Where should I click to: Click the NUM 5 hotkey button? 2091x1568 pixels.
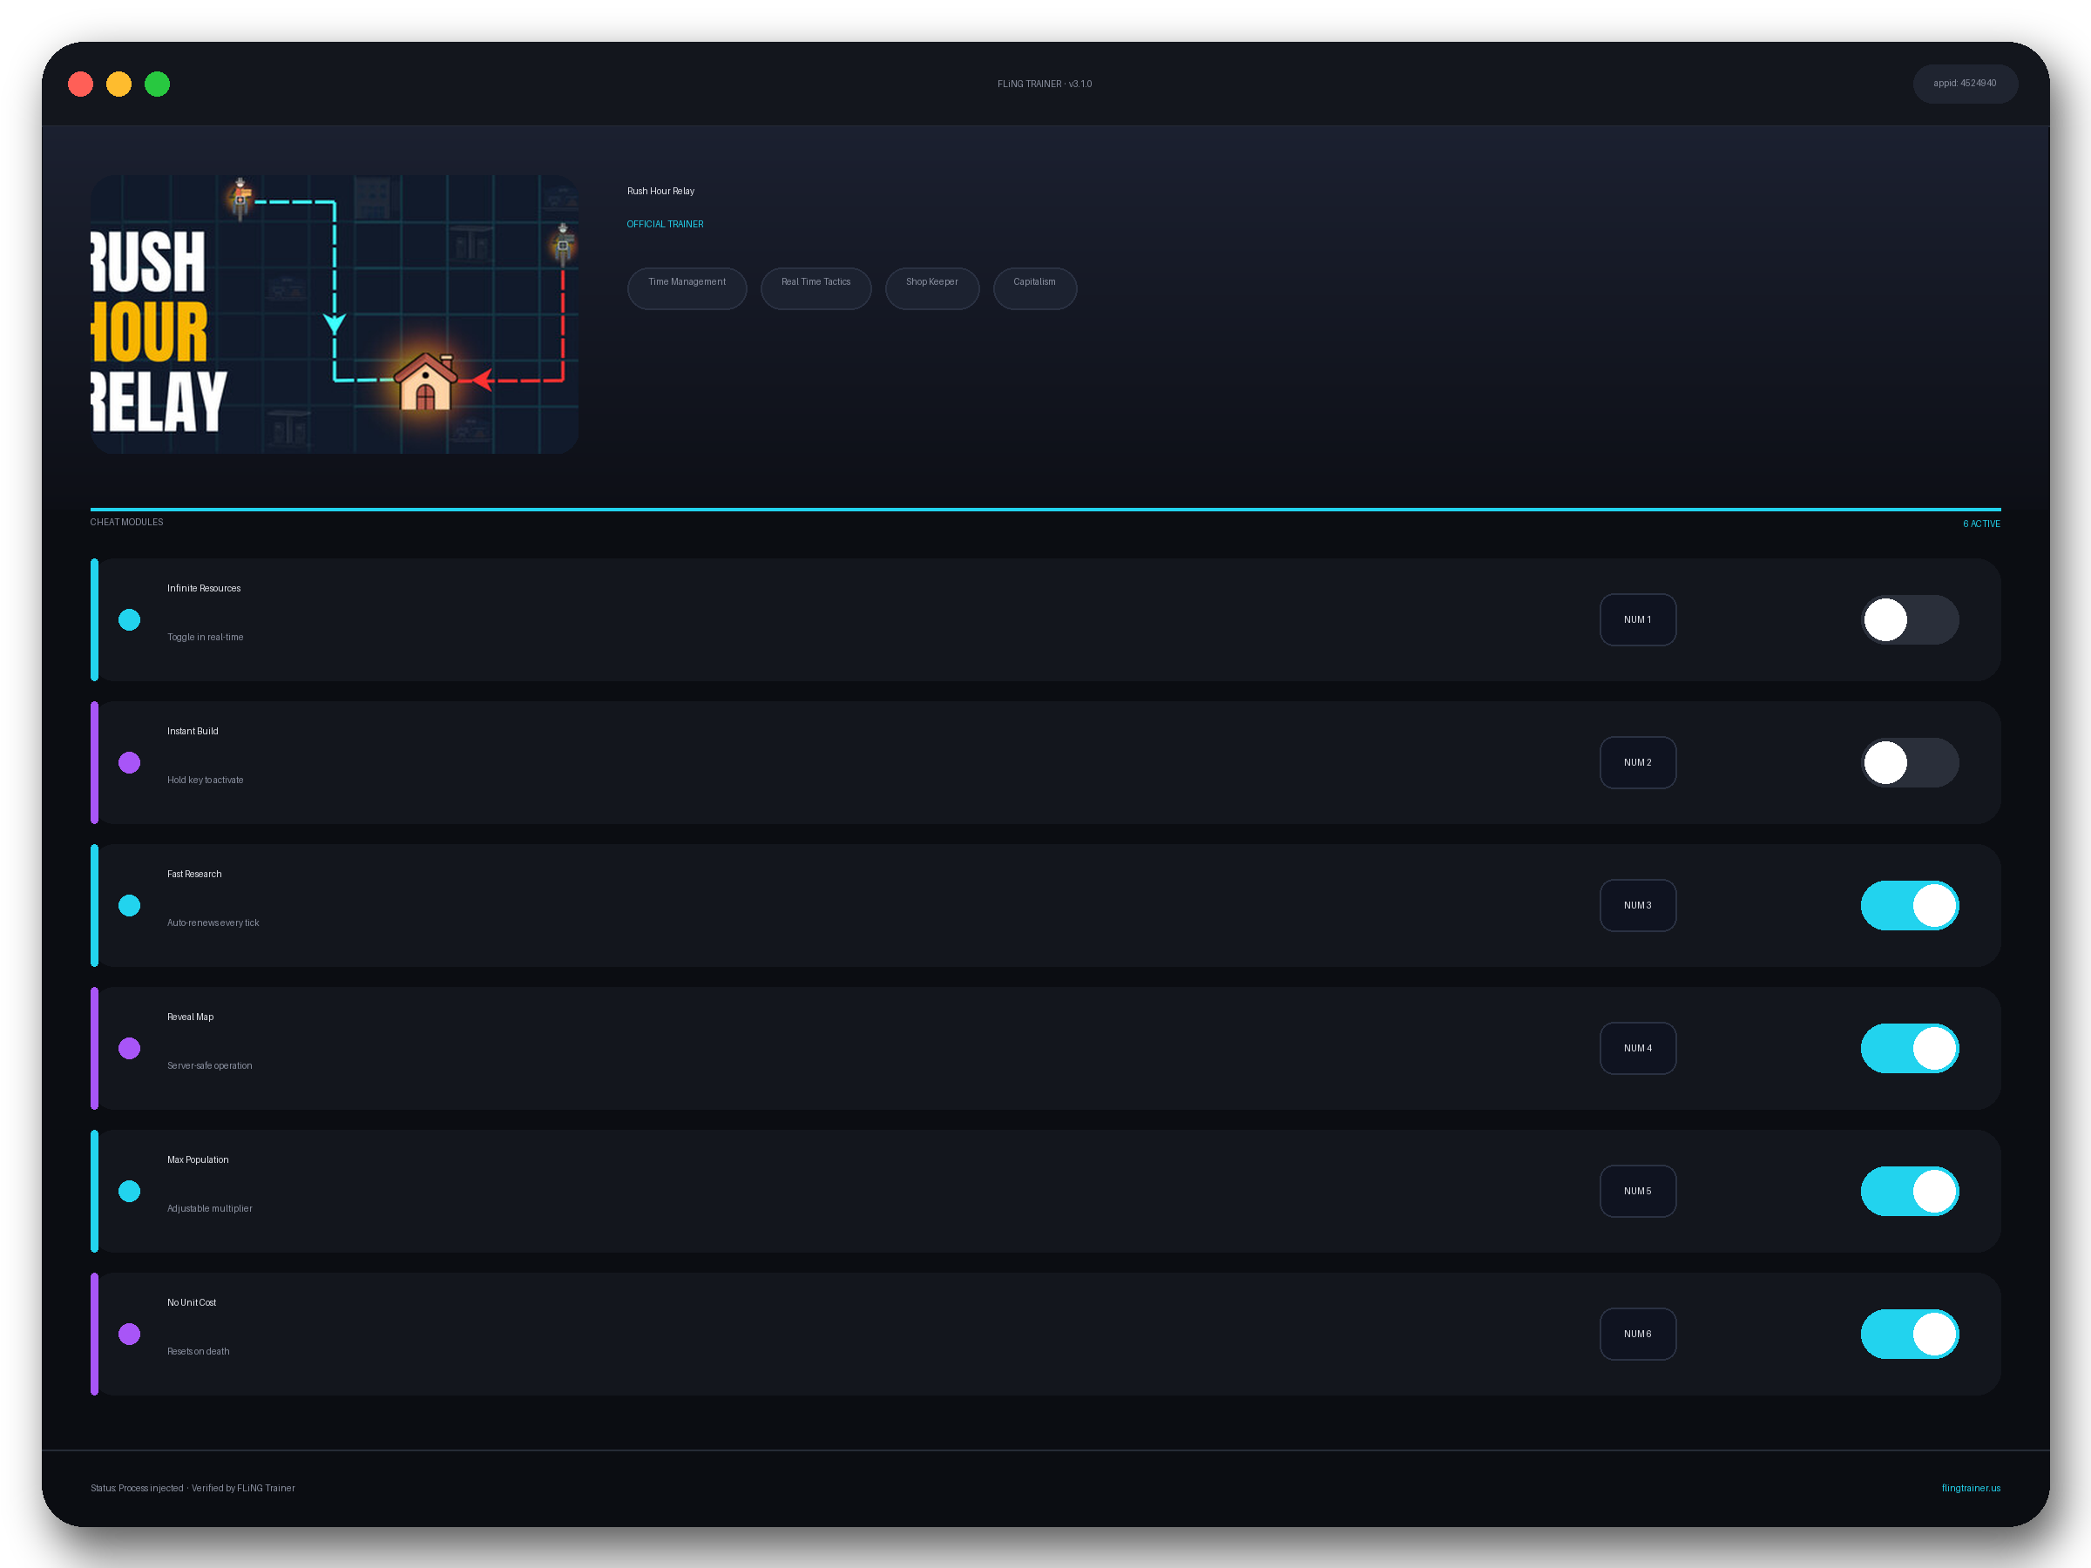click(x=1637, y=1191)
